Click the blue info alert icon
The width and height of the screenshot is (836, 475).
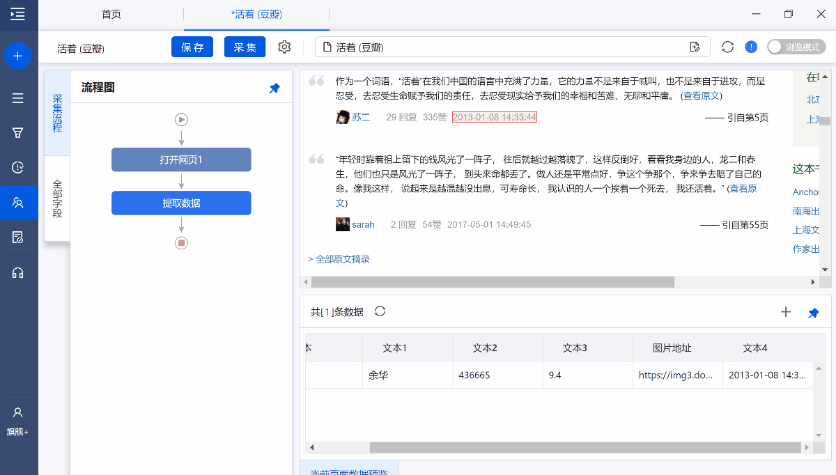(751, 47)
